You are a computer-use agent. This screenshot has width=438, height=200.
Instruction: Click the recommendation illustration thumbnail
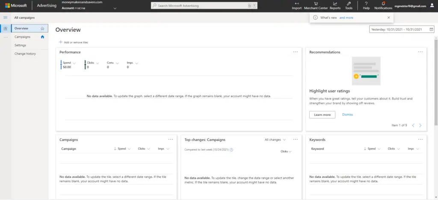[366, 71]
